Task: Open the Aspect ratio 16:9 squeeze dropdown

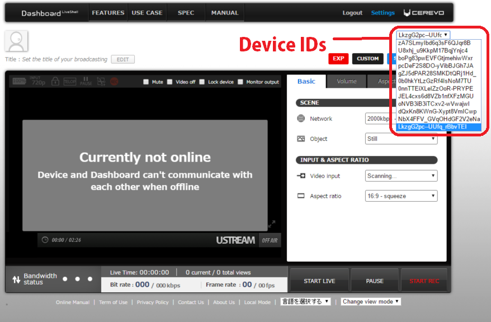Action: tap(401, 196)
